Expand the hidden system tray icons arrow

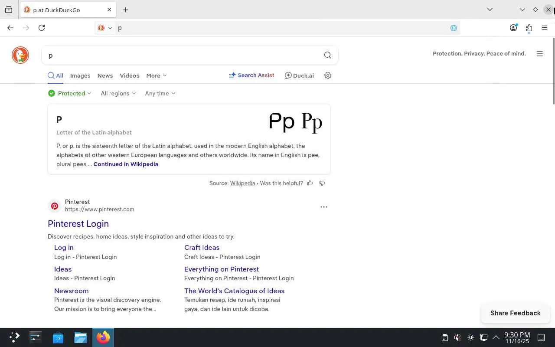496,337
